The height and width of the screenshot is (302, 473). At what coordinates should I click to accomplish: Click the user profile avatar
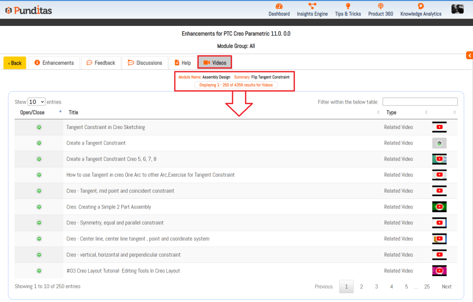(457, 9)
